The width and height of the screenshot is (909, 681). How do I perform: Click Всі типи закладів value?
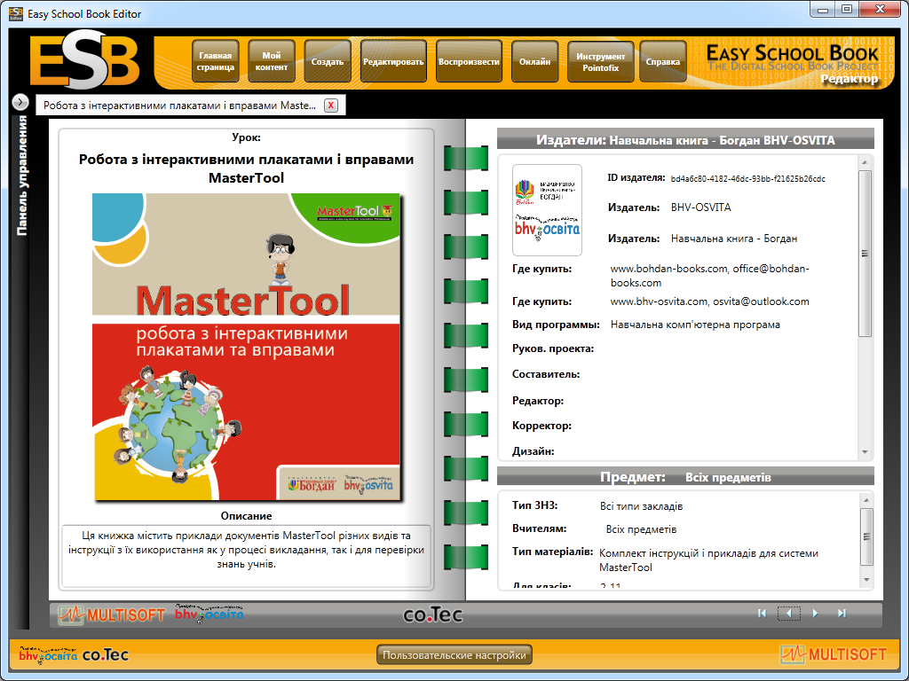[641, 506]
